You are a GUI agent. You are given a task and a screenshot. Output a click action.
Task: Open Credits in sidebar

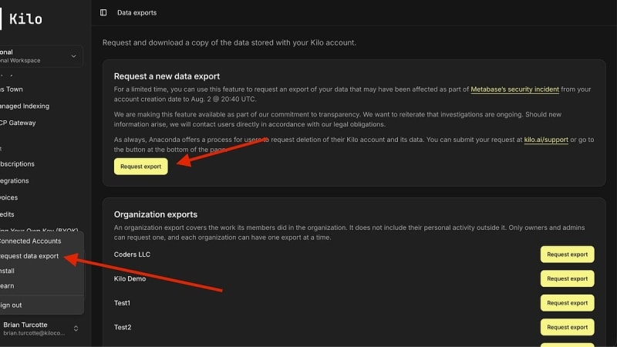click(x=7, y=214)
